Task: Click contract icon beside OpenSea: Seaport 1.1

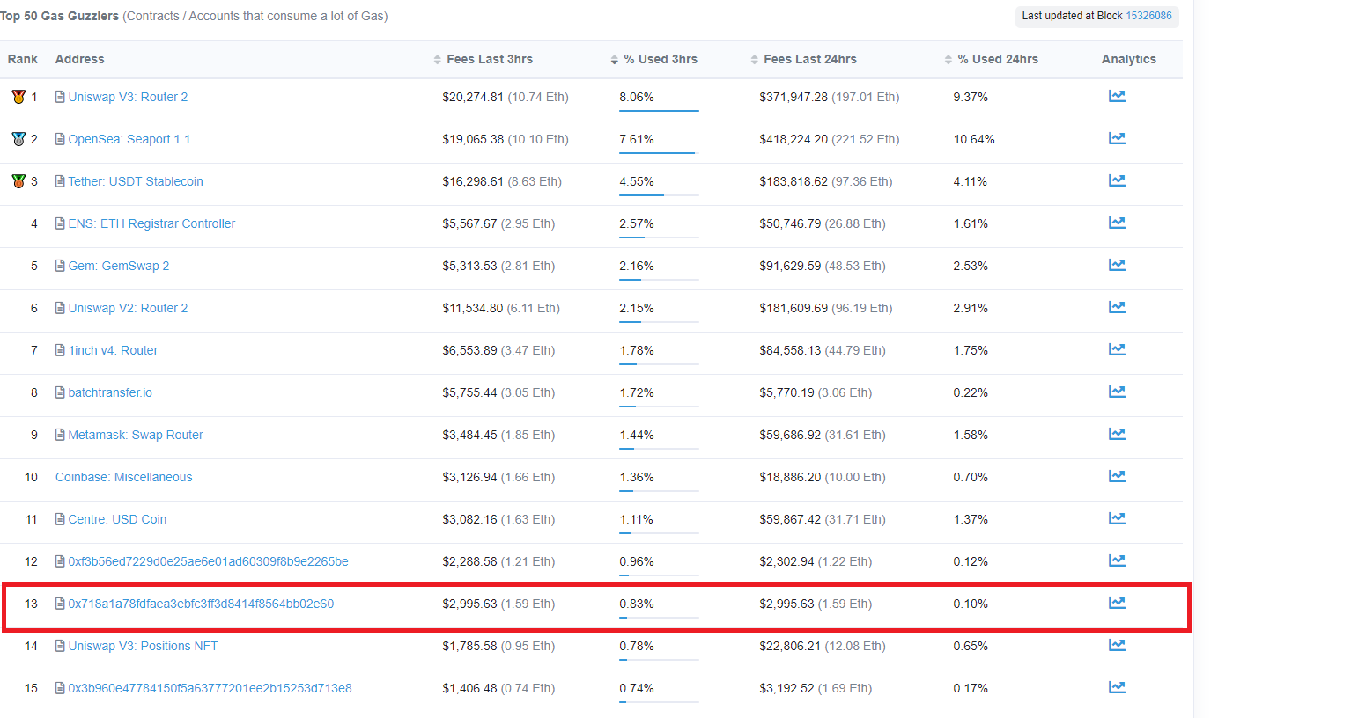Action: (60, 139)
